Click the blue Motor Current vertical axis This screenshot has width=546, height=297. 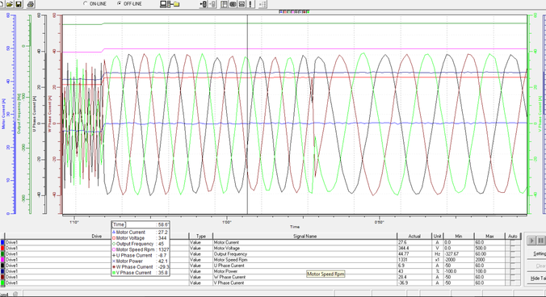pyautogui.click(x=10, y=114)
